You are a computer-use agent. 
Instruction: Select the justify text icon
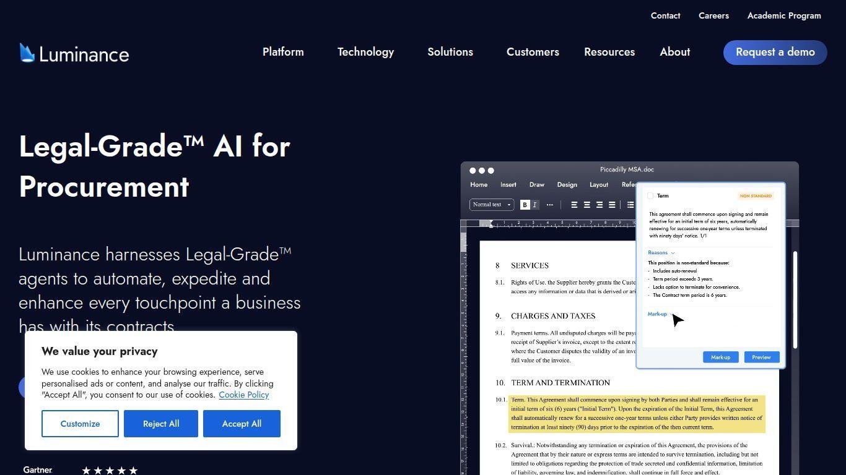(612, 205)
